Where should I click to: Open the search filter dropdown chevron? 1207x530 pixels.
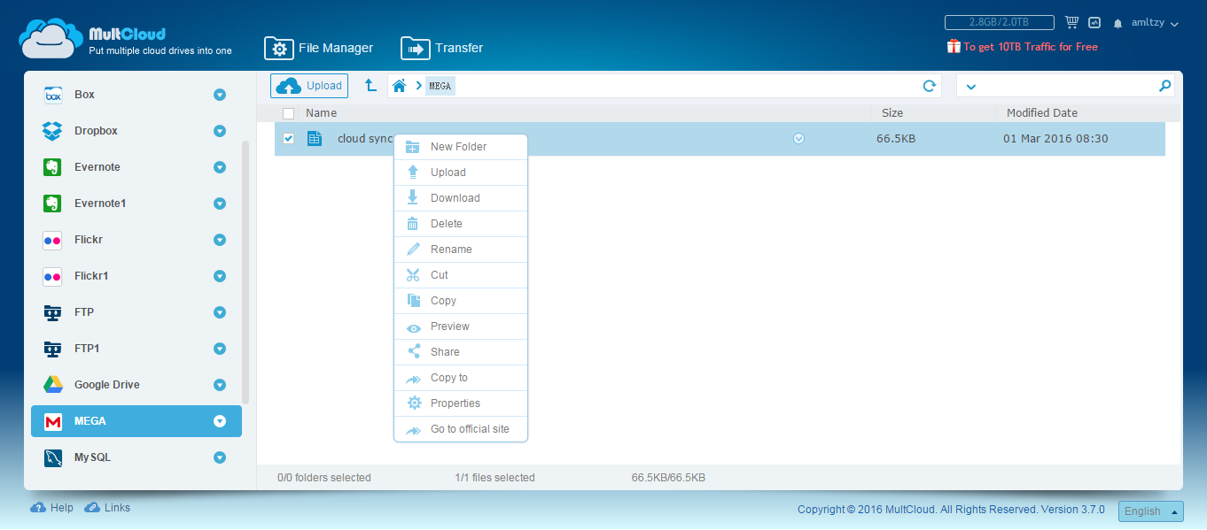click(970, 87)
